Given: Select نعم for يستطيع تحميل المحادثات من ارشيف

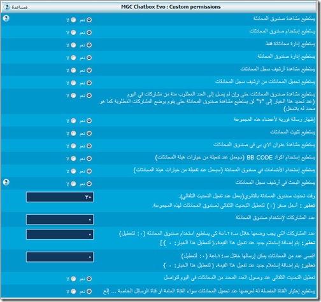Looking at the screenshot, I should [89, 83].
